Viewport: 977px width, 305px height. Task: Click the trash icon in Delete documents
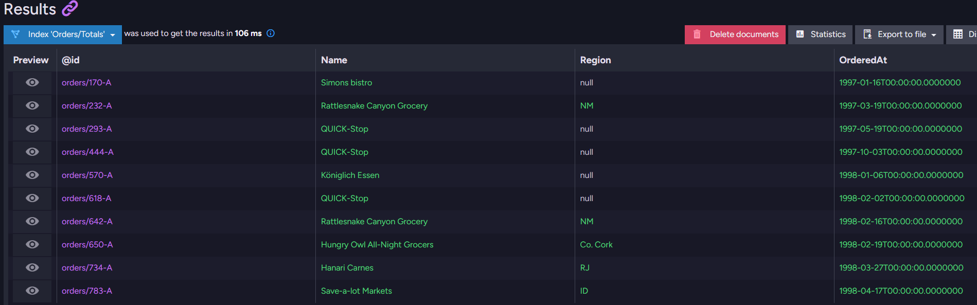(x=697, y=34)
